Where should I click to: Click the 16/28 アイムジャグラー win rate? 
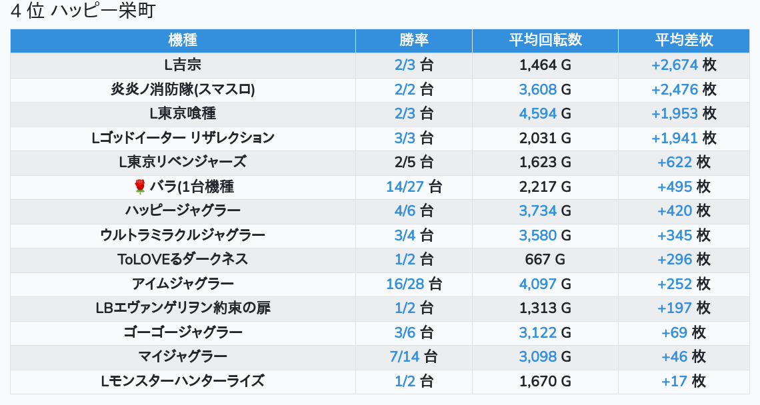click(x=405, y=284)
